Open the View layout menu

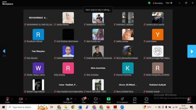[169, 3]
